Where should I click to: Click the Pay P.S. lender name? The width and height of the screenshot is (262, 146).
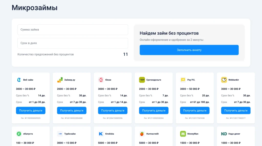[x=191, y=80]
